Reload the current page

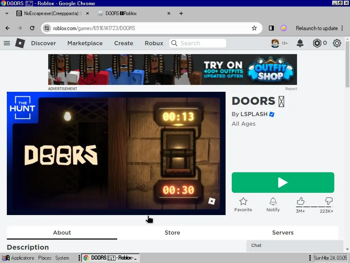[x=32, y=28]
